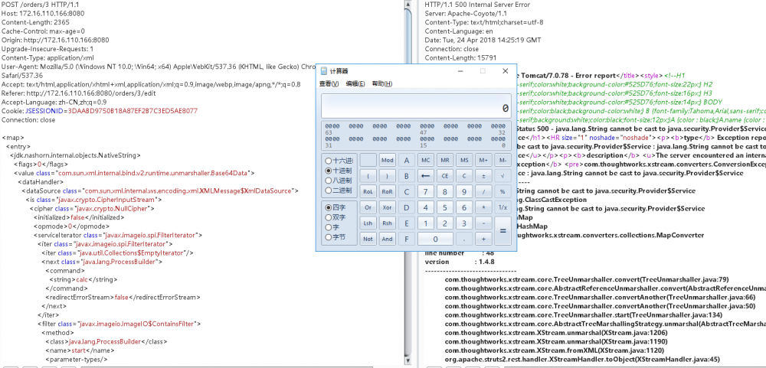Click the 'Content-Length: 15791' response header
This screenshot has width=766, height=368.
pos(460,57)
